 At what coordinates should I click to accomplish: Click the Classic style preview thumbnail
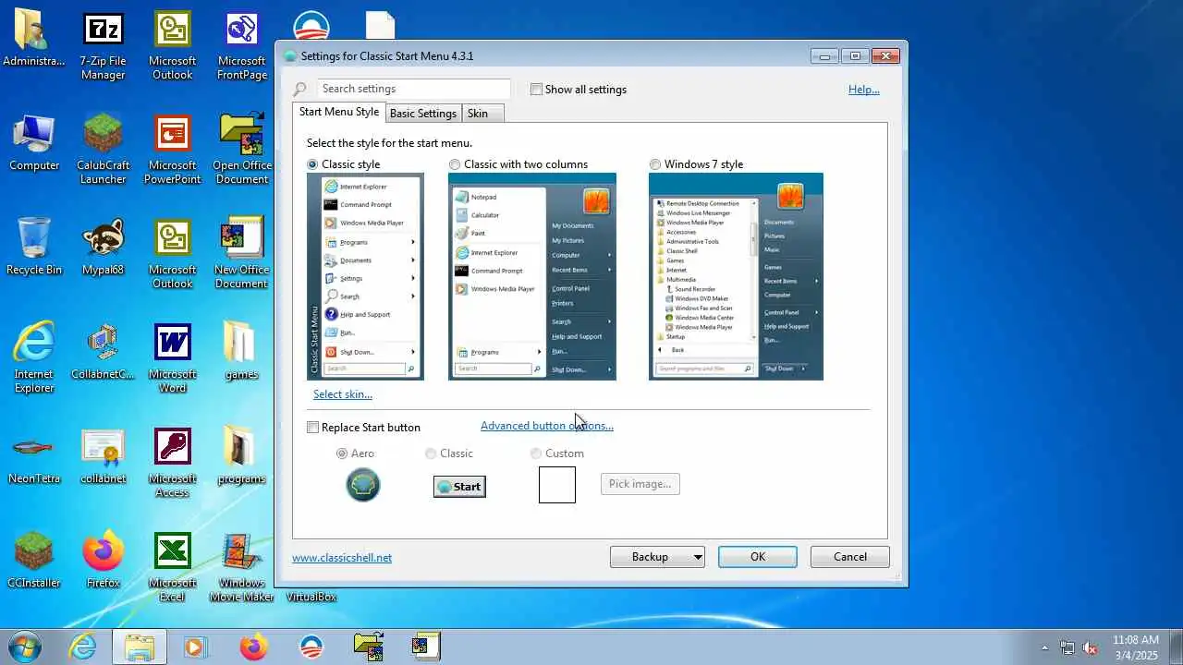click(365, 276)
